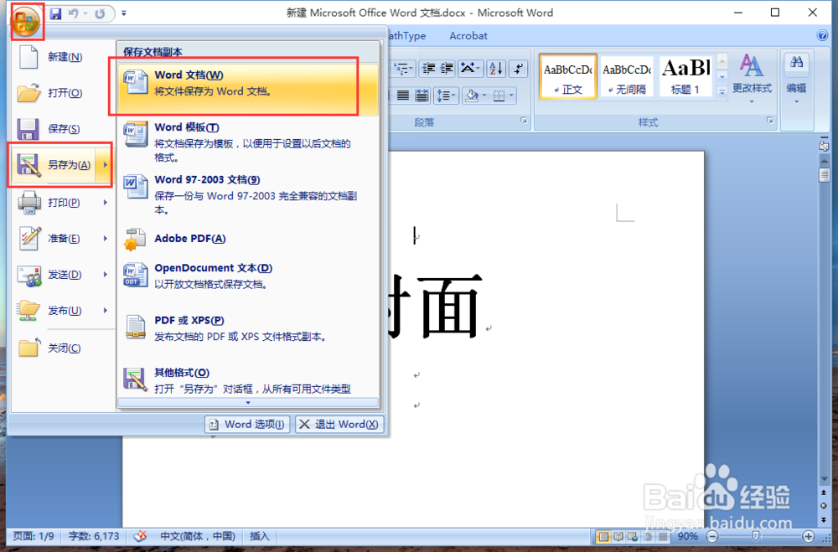Viewport: 838px width, 552px height.
Task: Open the 编辑 group button
Action: 796,80
